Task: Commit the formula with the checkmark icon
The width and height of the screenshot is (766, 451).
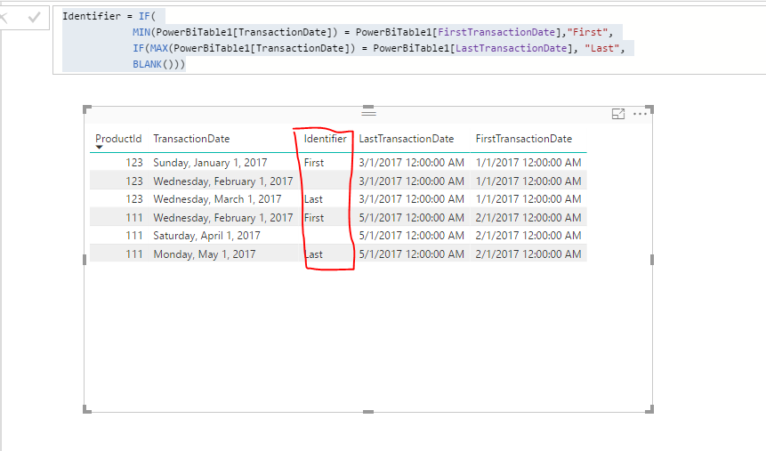Action: pyautogui.click(x=34, y=18)
